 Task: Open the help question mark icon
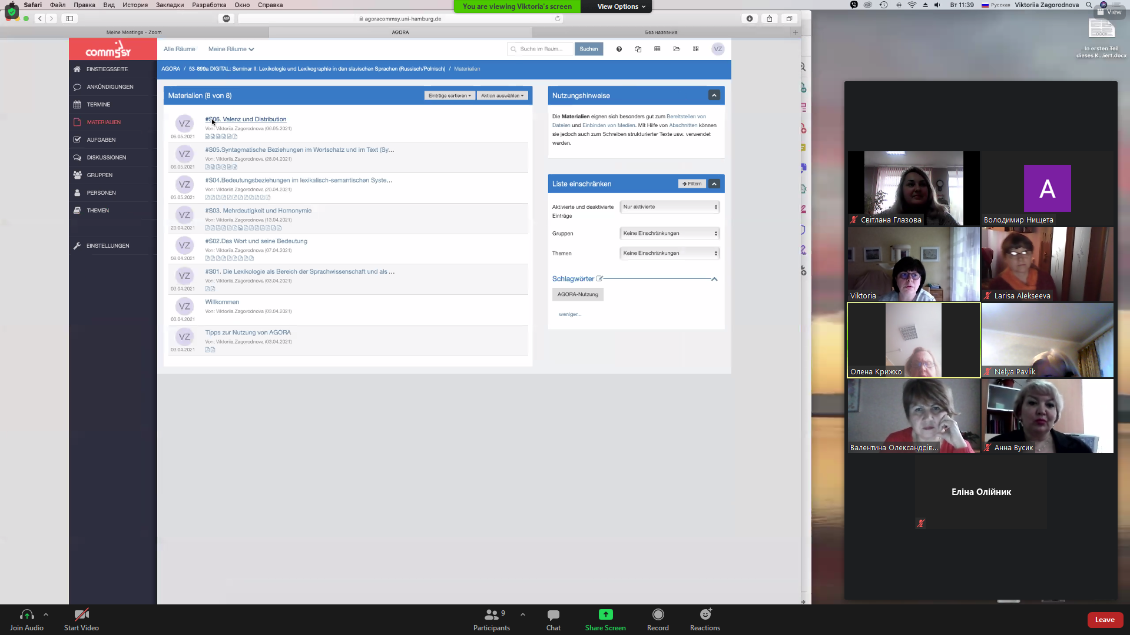tap(619, 49)
